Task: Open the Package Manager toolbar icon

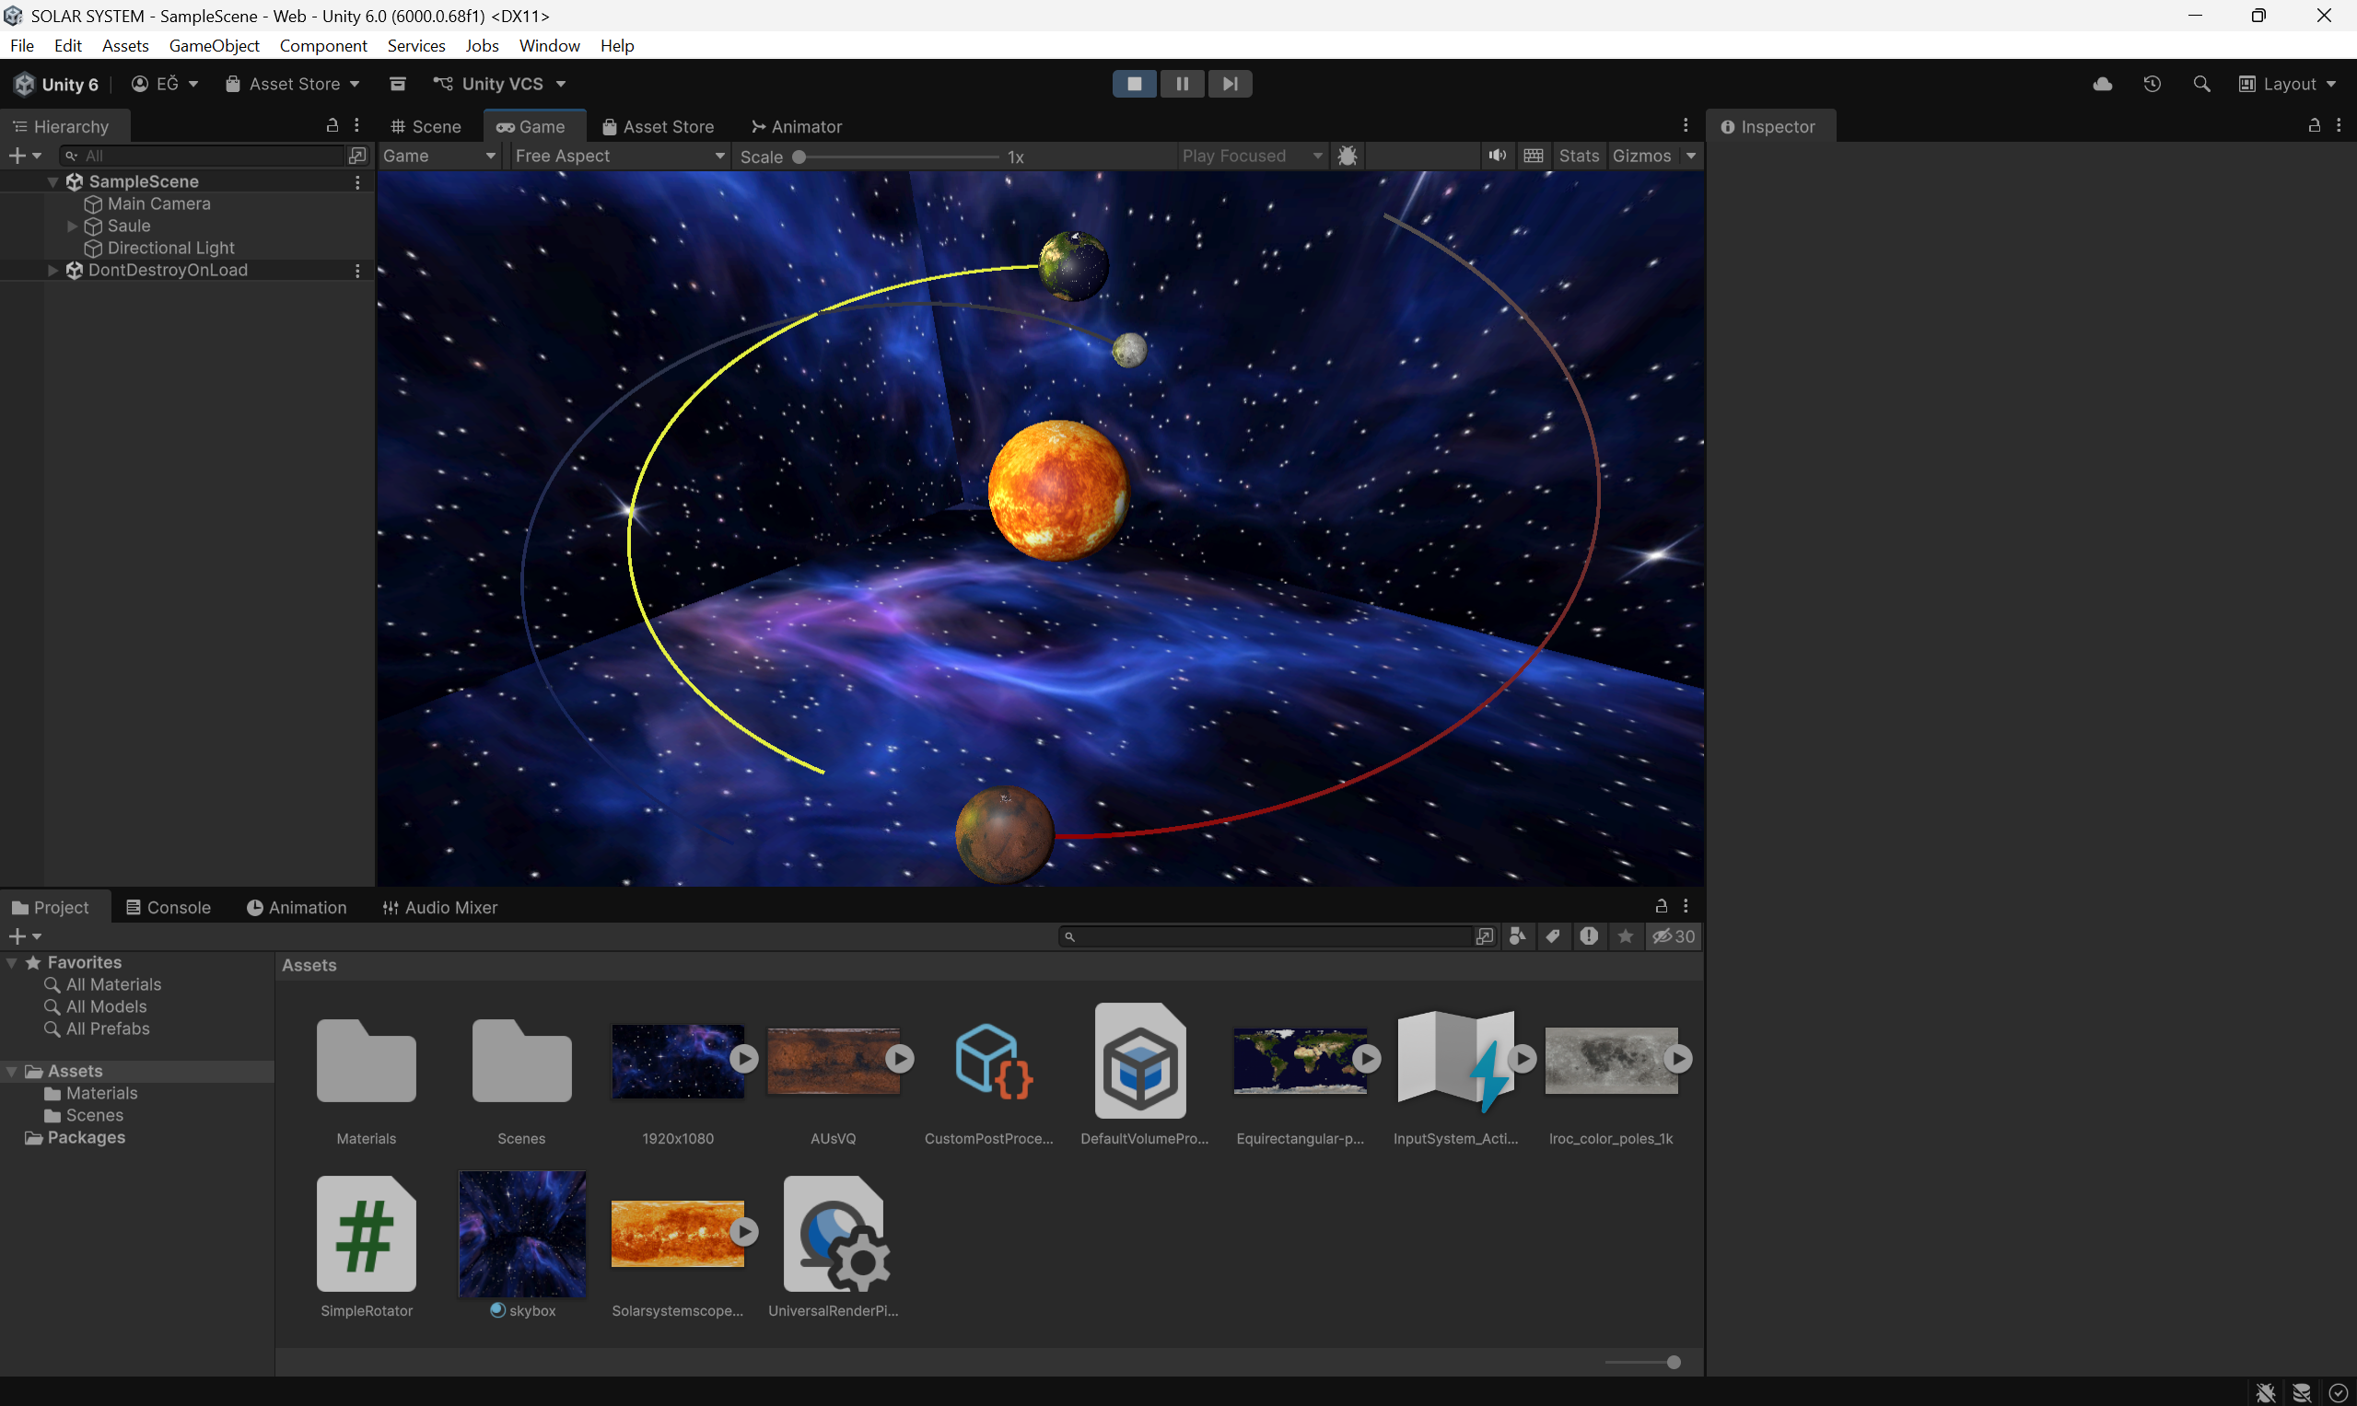Action: click(x=398, y=85)
